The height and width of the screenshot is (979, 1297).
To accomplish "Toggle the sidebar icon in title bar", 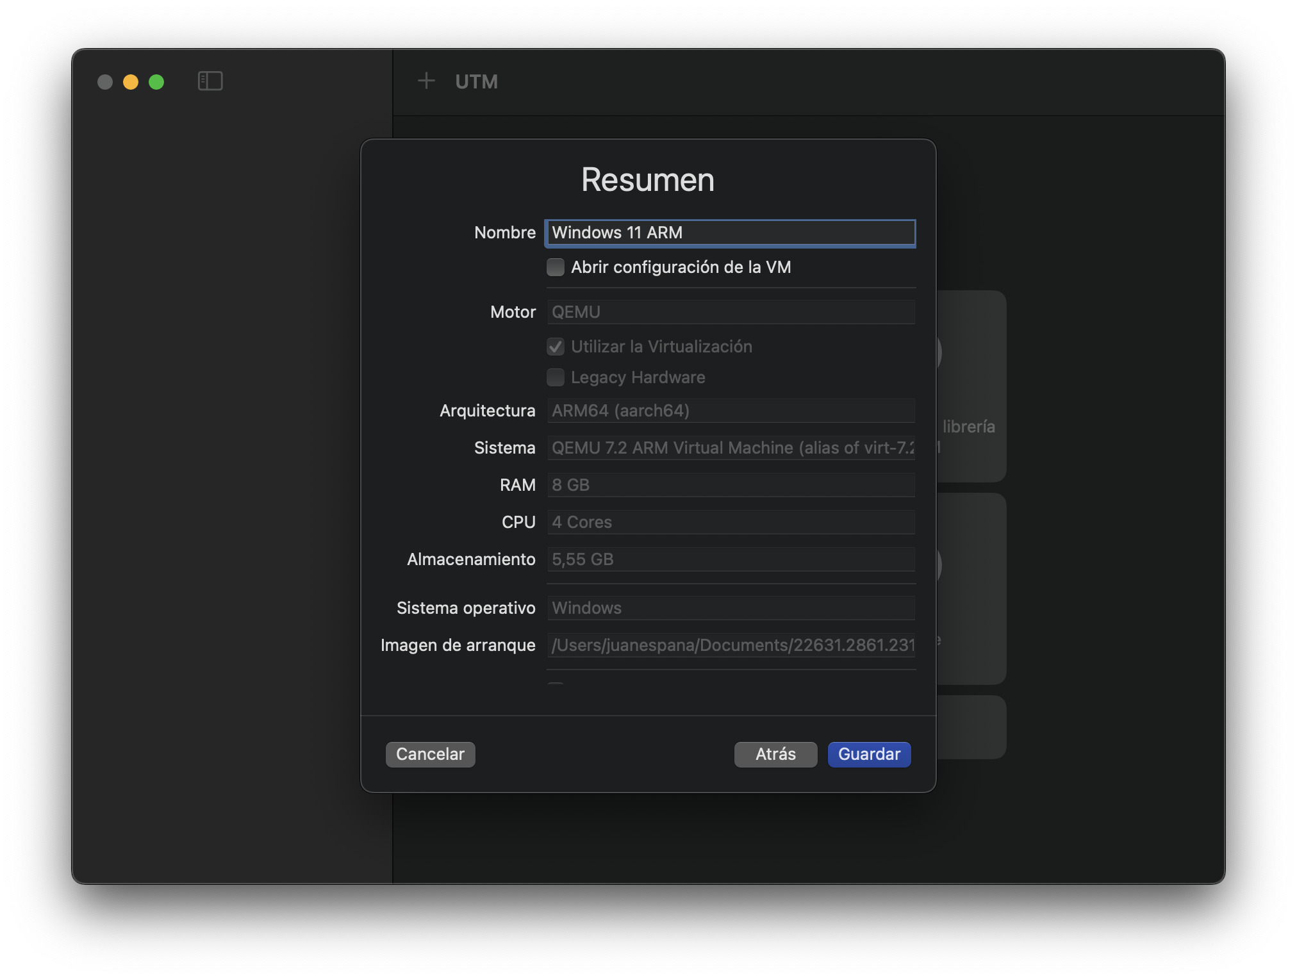I will (x=210, y=81).
